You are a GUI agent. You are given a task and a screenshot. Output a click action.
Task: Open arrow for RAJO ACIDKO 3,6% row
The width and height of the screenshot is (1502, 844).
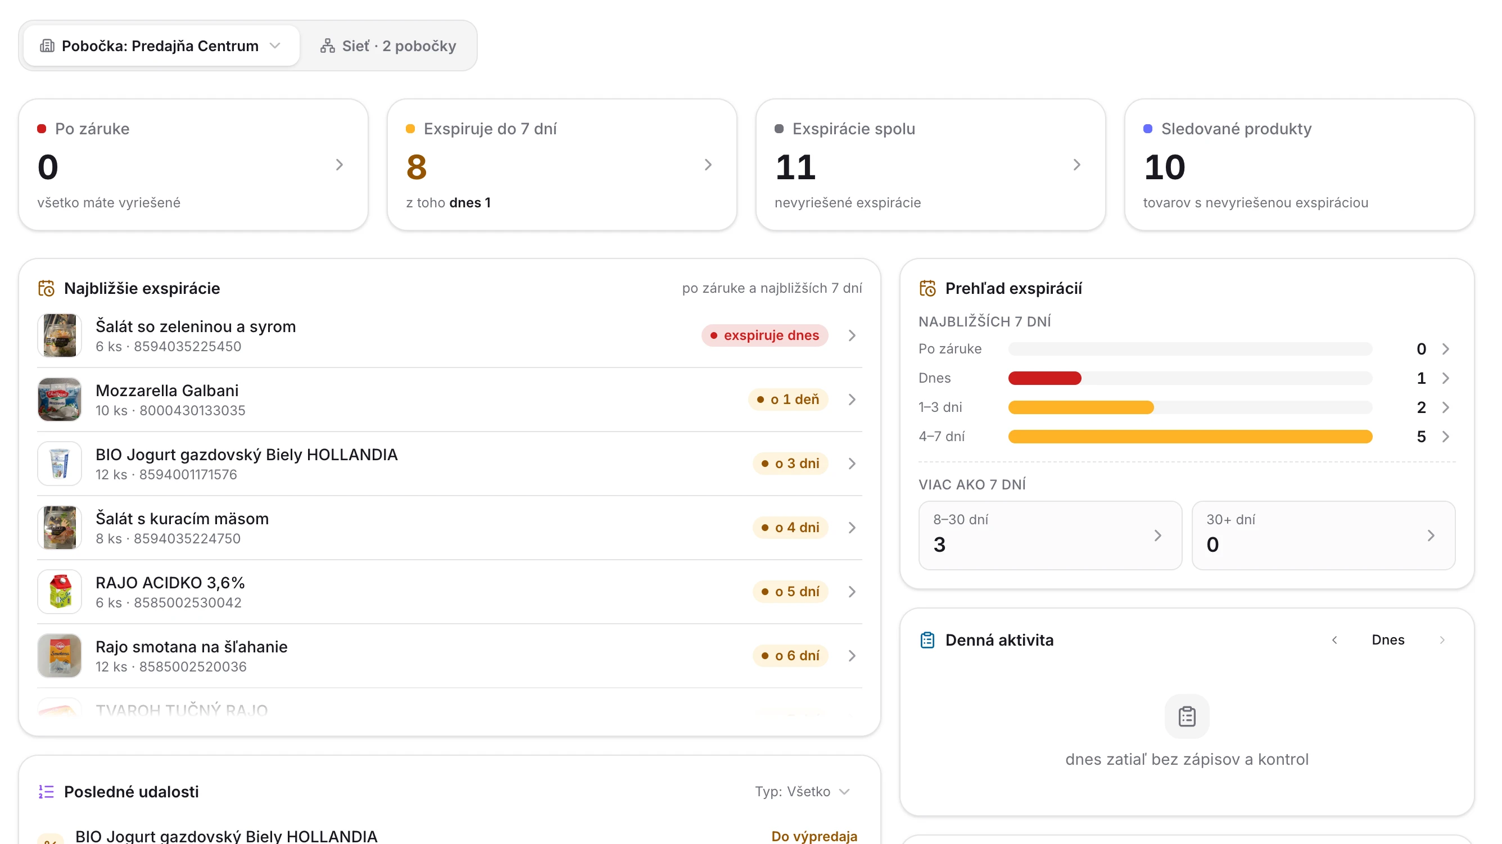pyautogui.click(x=852, y=592)
